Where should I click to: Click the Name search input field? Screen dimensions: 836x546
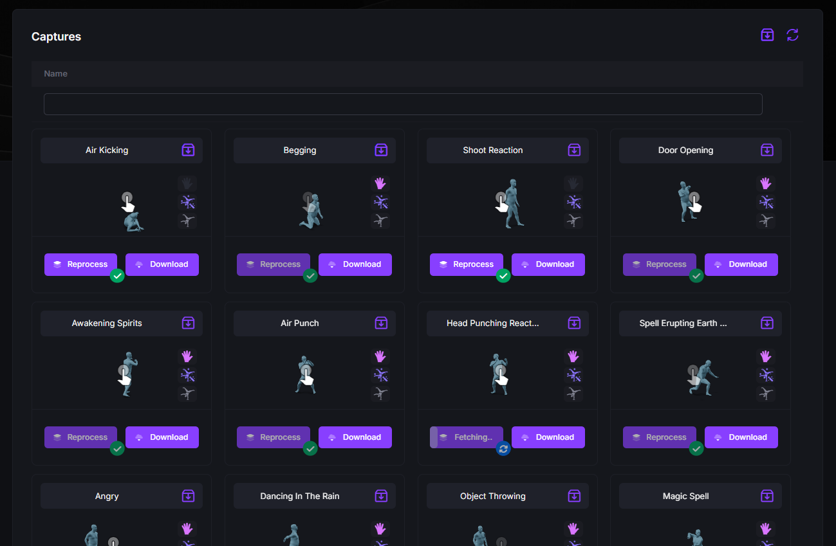coord(403,104)
